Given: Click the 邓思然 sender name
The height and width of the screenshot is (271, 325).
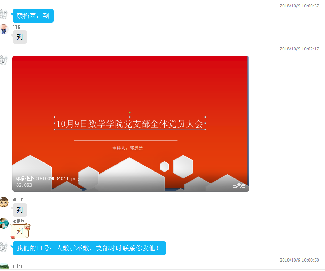Looking at the screenshot, I should coord(18,221).
